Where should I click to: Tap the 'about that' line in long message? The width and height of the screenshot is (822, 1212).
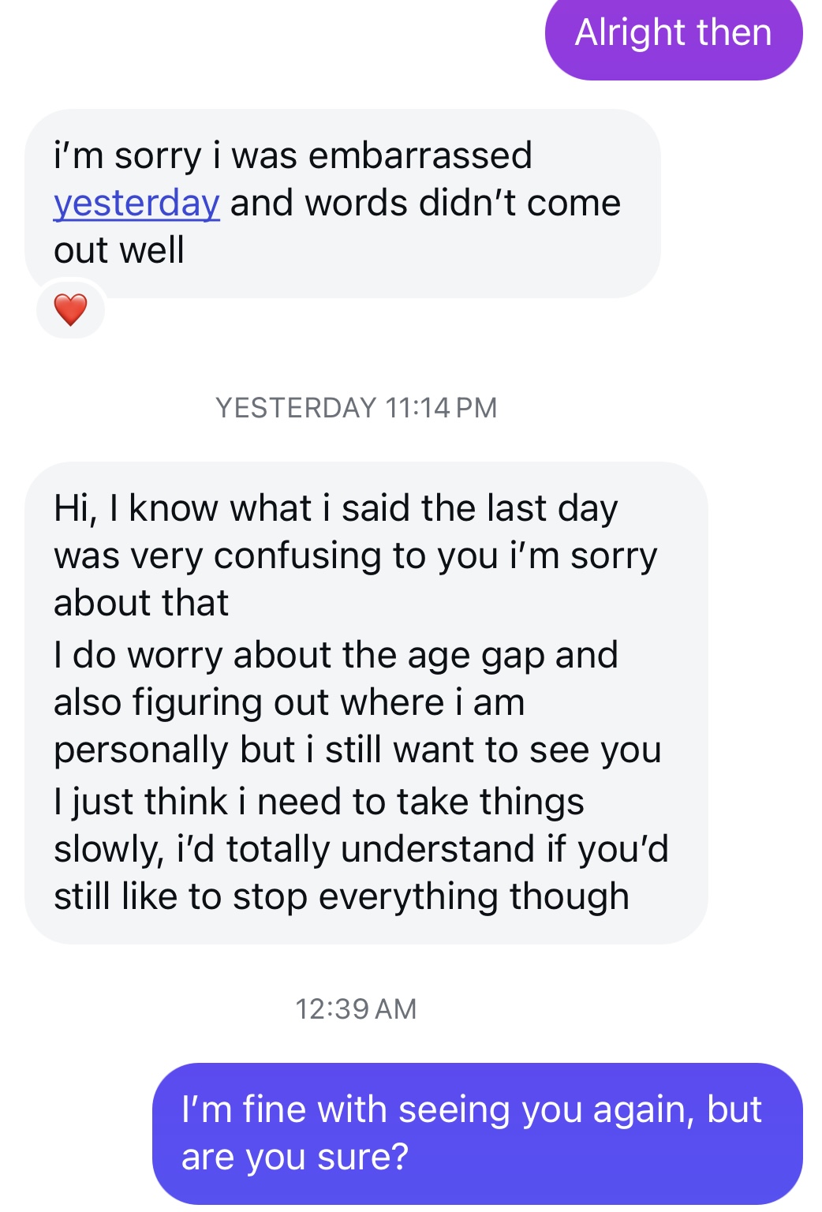[141, 603]
